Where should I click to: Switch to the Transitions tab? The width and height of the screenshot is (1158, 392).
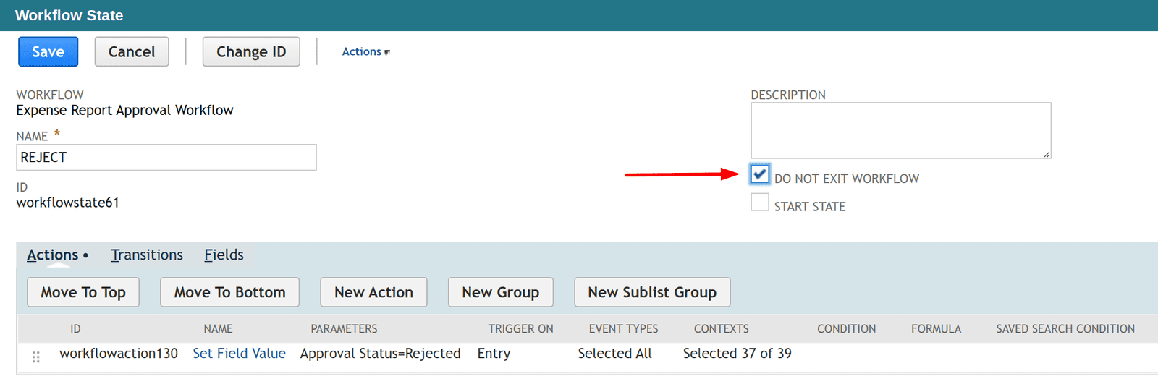147,255
